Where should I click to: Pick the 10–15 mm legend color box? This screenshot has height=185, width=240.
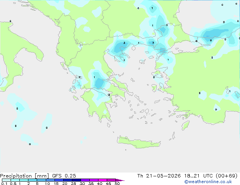point(50,180)
